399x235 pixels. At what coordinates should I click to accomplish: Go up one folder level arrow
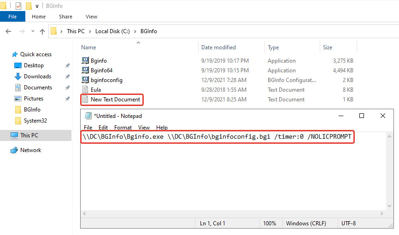(x=42, y=31)
